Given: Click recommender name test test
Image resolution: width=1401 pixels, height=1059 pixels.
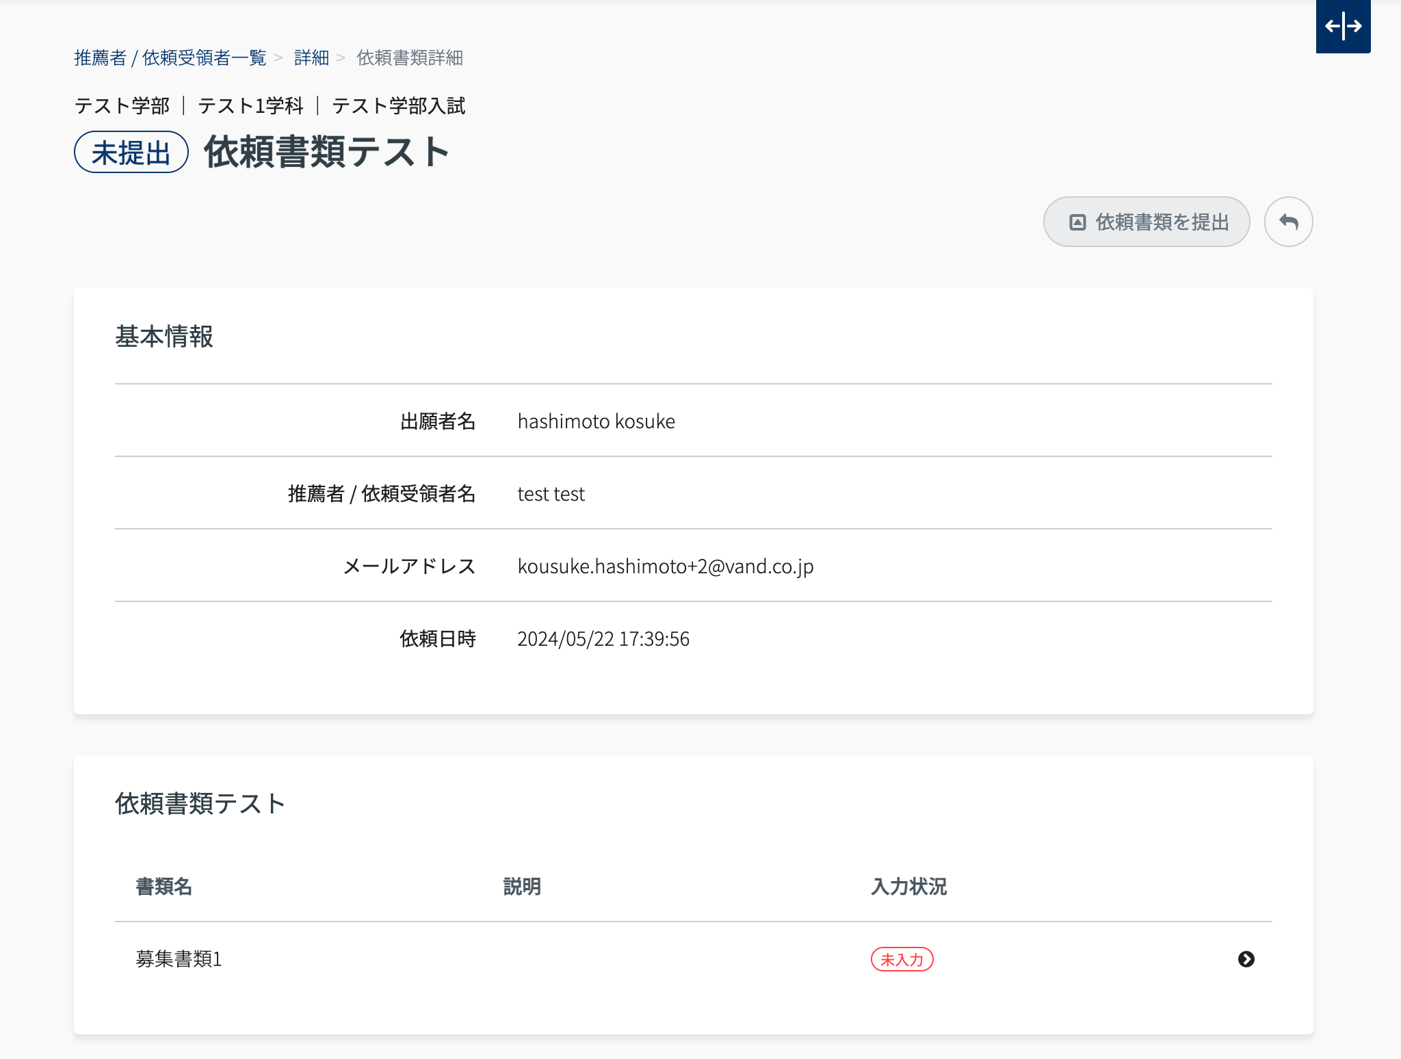Looking at the screenshot, I should coord(551,494).
